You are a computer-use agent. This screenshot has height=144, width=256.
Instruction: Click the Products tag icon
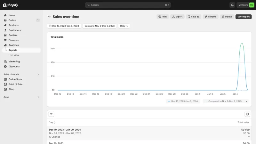[x=5, y=25]
